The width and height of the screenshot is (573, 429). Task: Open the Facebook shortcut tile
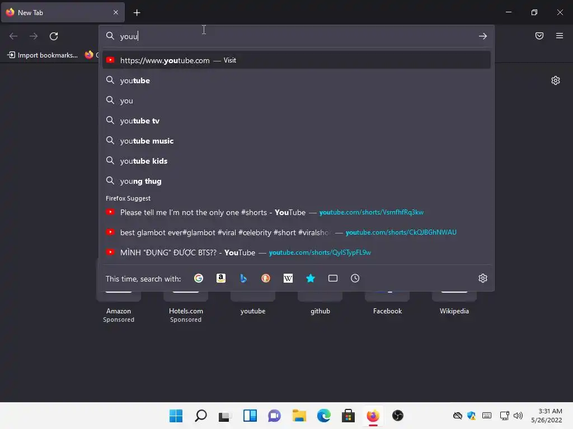(387, 304)
